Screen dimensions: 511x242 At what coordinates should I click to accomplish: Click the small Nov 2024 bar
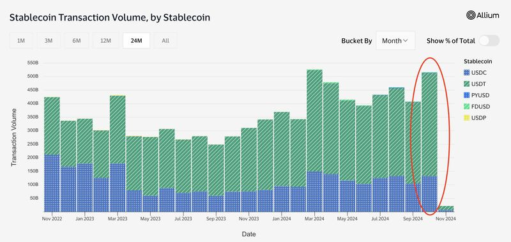point(446,209)
